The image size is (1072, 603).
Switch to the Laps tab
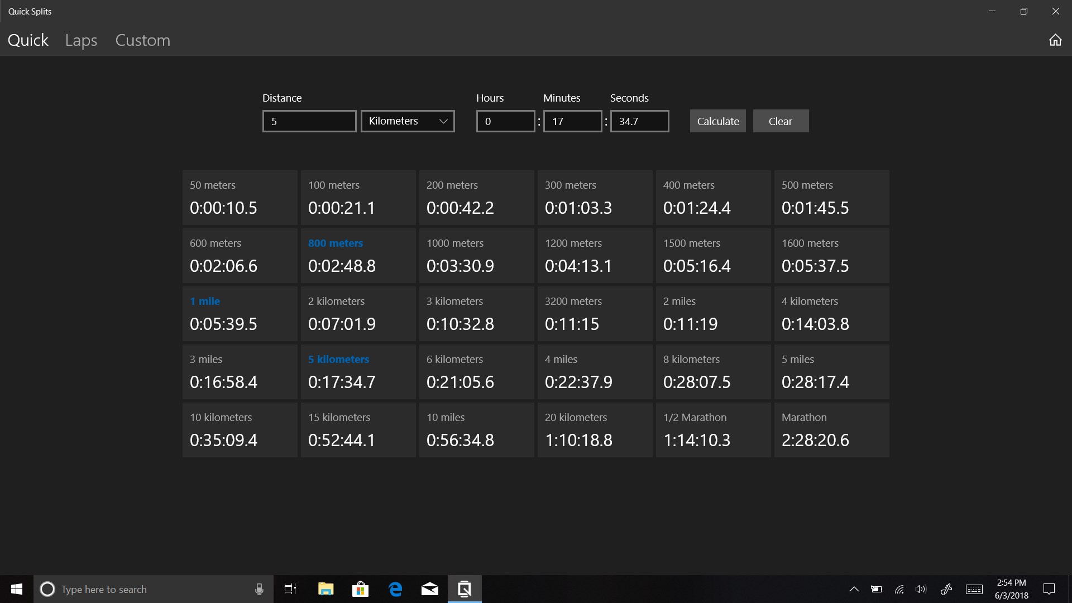pyautogui.click(x=81, y=40)
